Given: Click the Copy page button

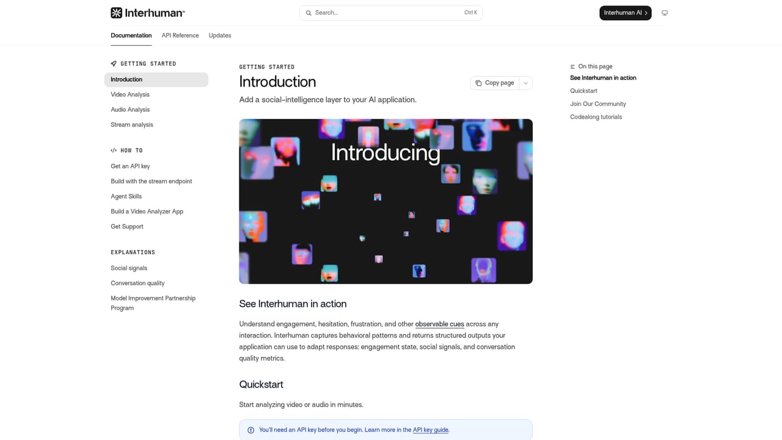Looking at the screenshot, I should (x=495, y=83).
